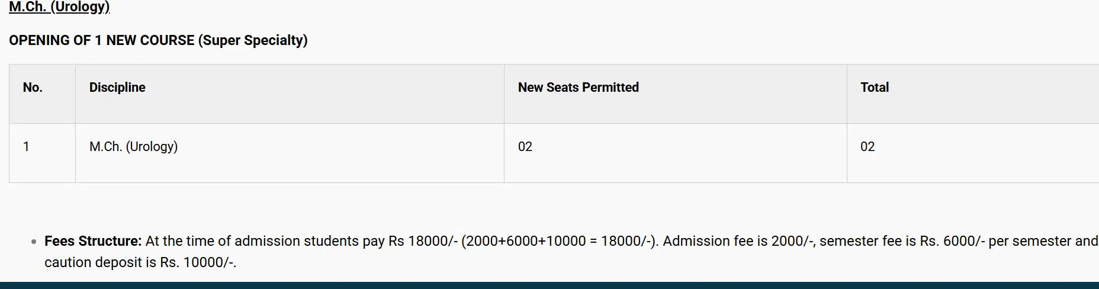Screen dimensions: 1099x289
Task: Click the bullet point before Fees Structure
Action: [34, 242]
